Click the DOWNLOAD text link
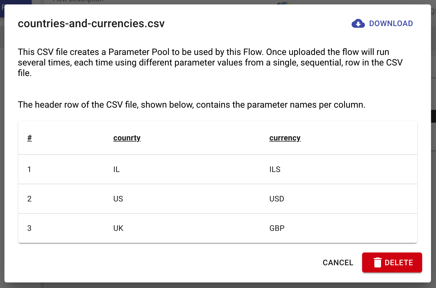 (391, 24)
